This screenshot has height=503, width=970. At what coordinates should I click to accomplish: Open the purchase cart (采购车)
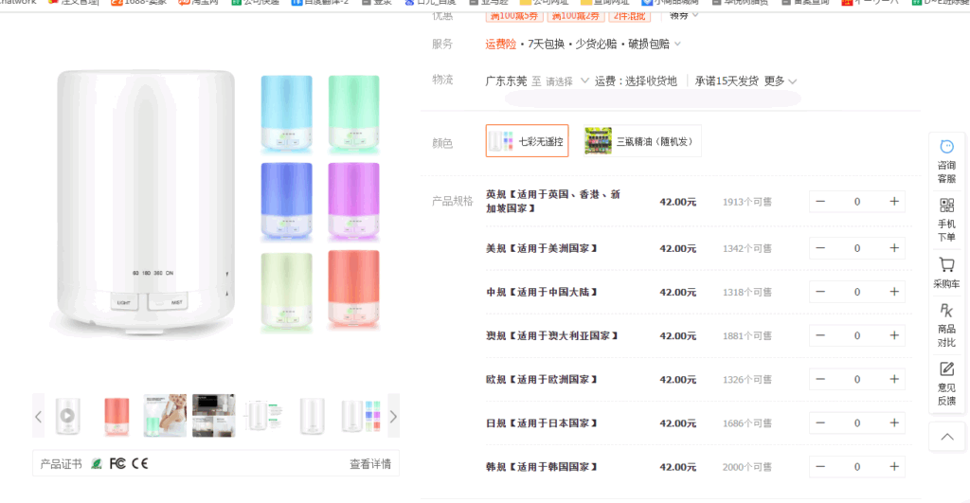(x=946, y=272)
